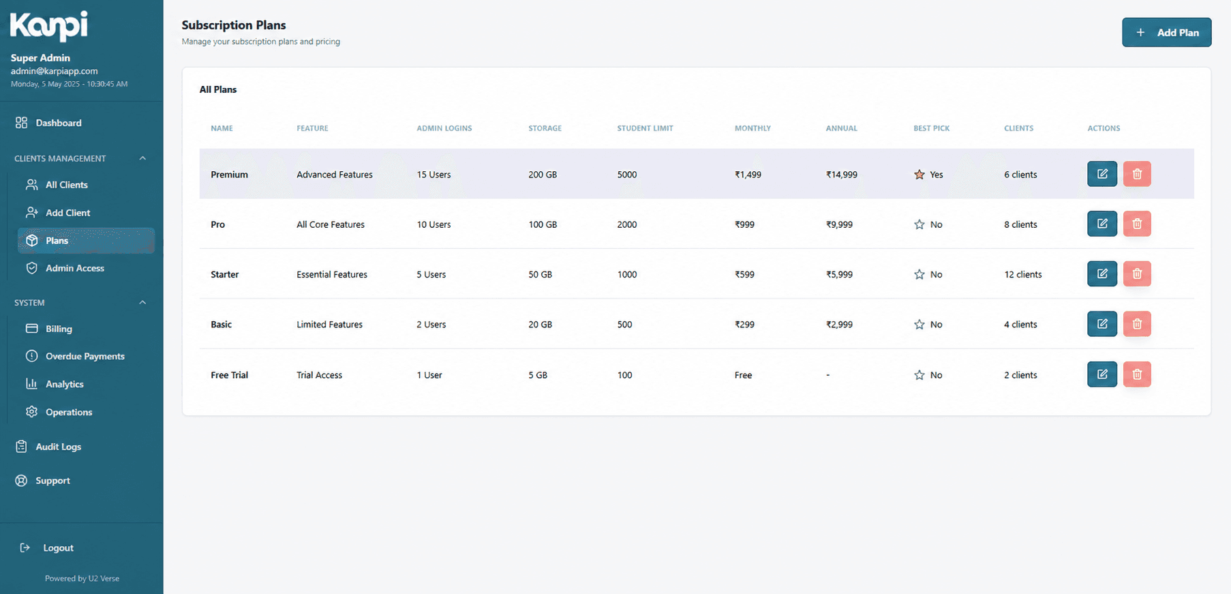Click the 200 GB storage value
1231x594 pixels.
[543, 175]
